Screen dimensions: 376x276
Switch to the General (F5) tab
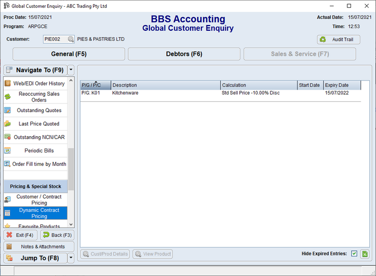pos(69,54)
